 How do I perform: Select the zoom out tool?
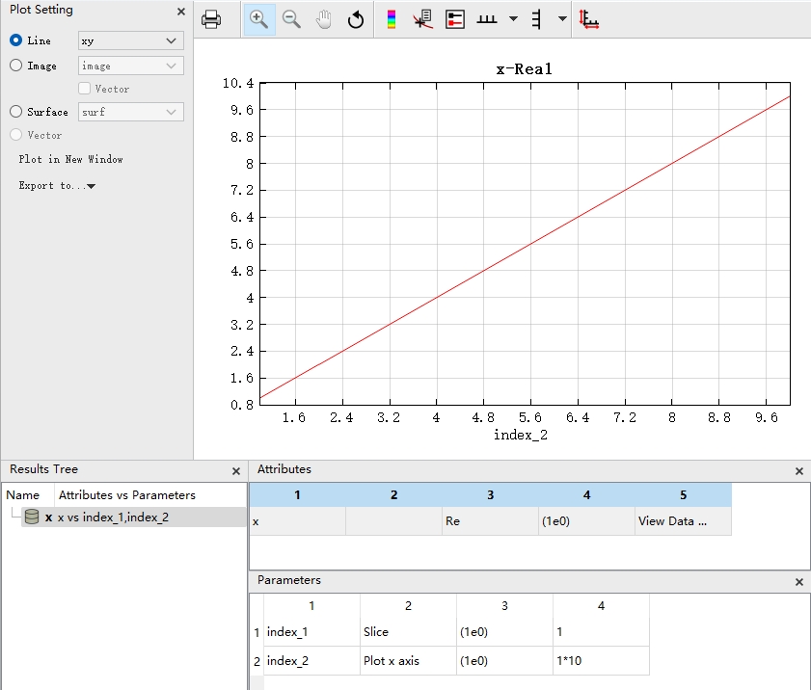coord(292,19)
